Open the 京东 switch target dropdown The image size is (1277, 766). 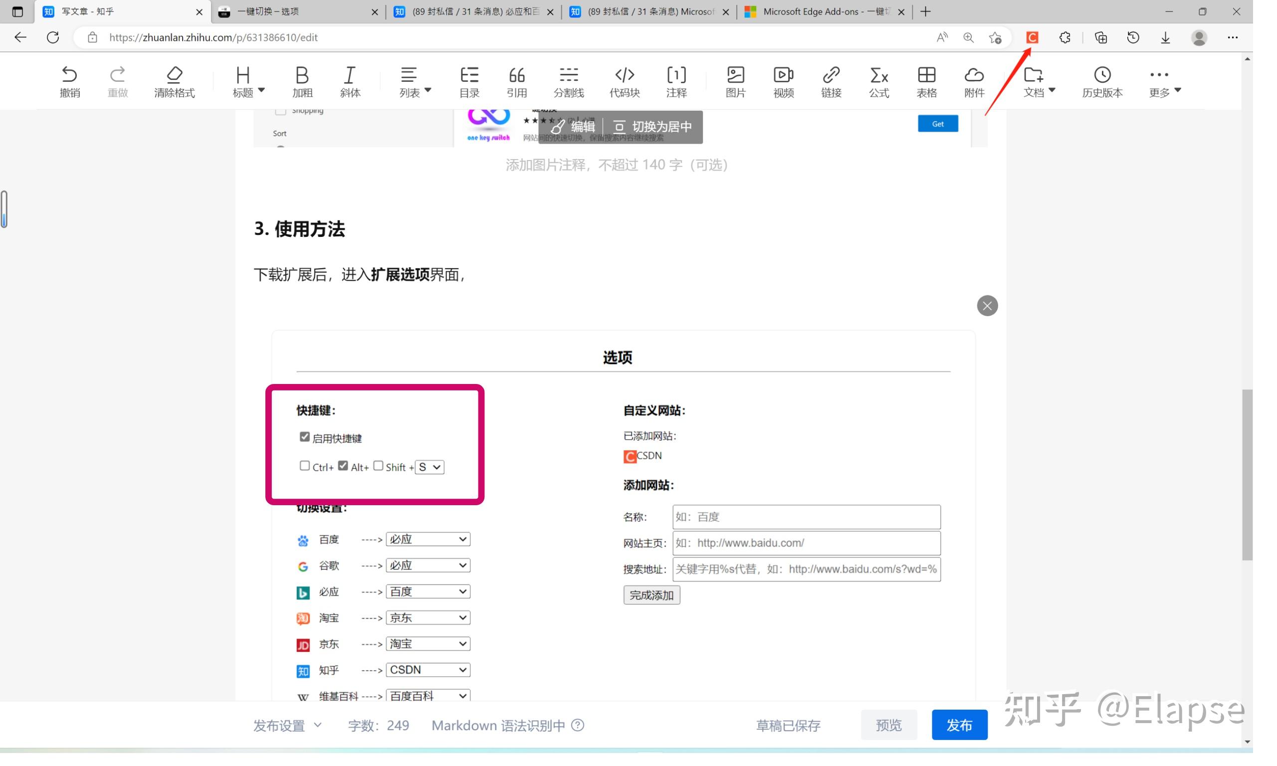428,644
